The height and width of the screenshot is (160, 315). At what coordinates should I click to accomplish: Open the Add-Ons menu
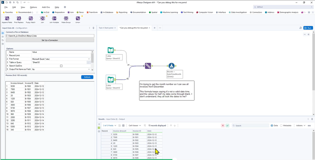[x=46, y=7]
